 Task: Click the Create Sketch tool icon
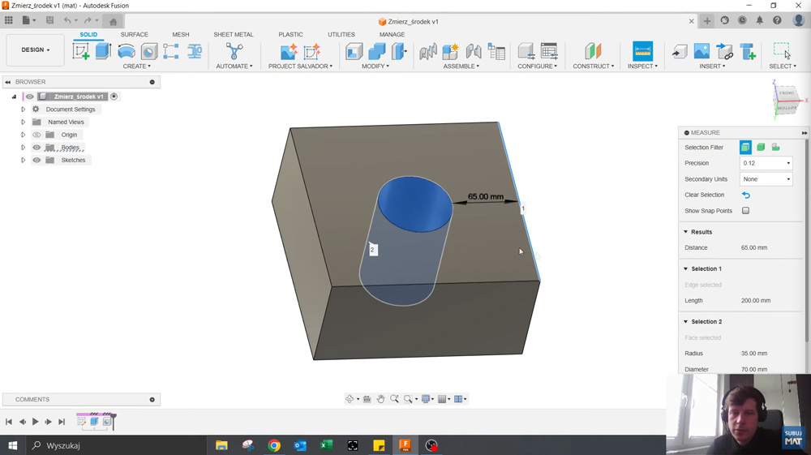(81, 51)
